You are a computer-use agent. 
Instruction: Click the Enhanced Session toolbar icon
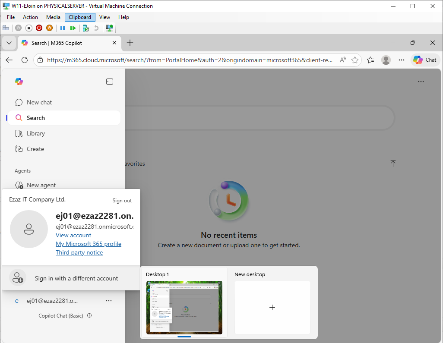click(109, 28)
